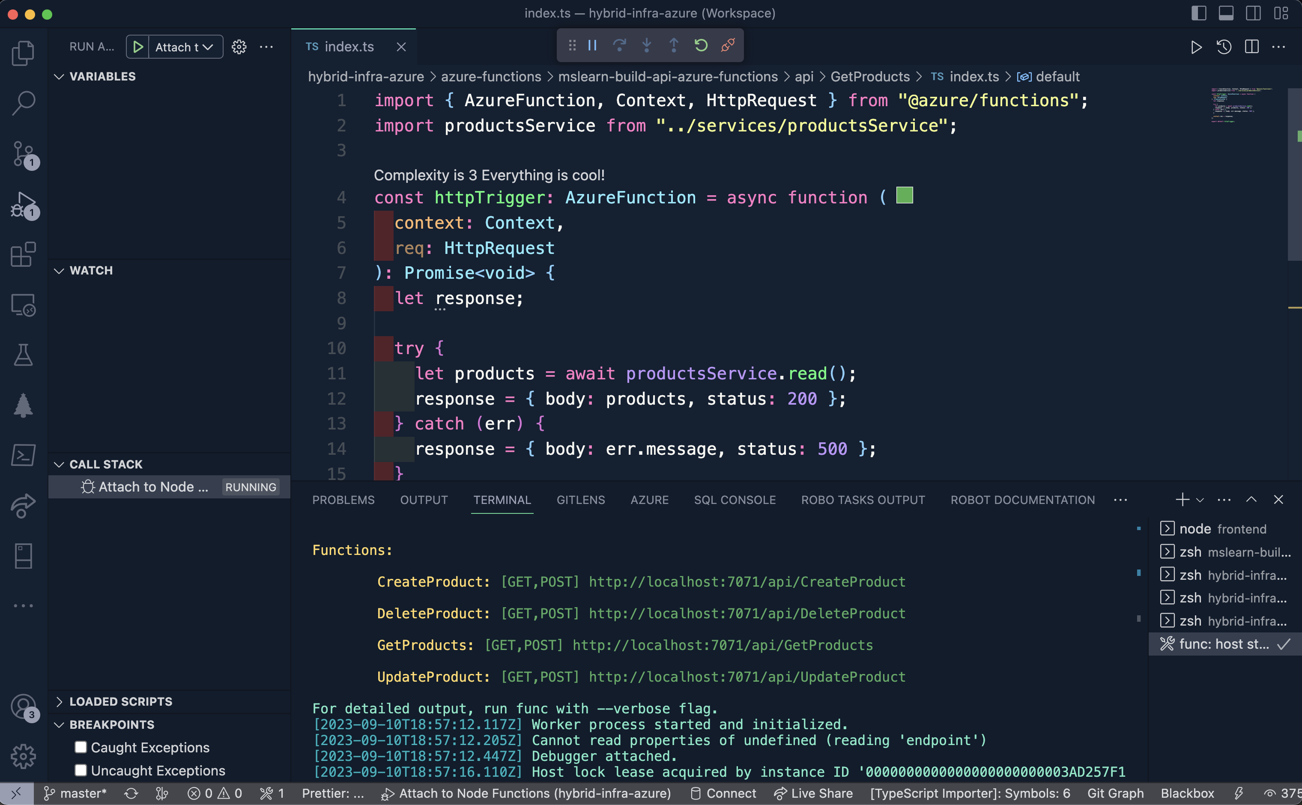Restart the debug session
This screenshot has height=805, width=1302.
pyautogui.click(x=701, y=45)
